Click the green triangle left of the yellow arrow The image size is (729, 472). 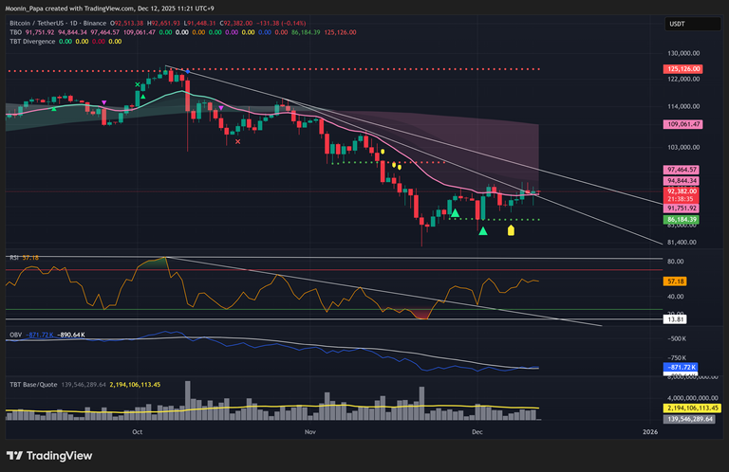click(x=483, y=230)
